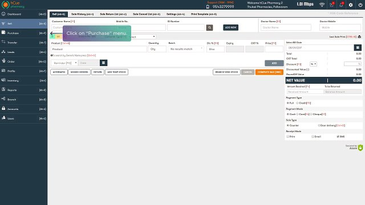Open the Leads sidebar section
This screenshot has width=365, height=205.
(x=23, y=52)
